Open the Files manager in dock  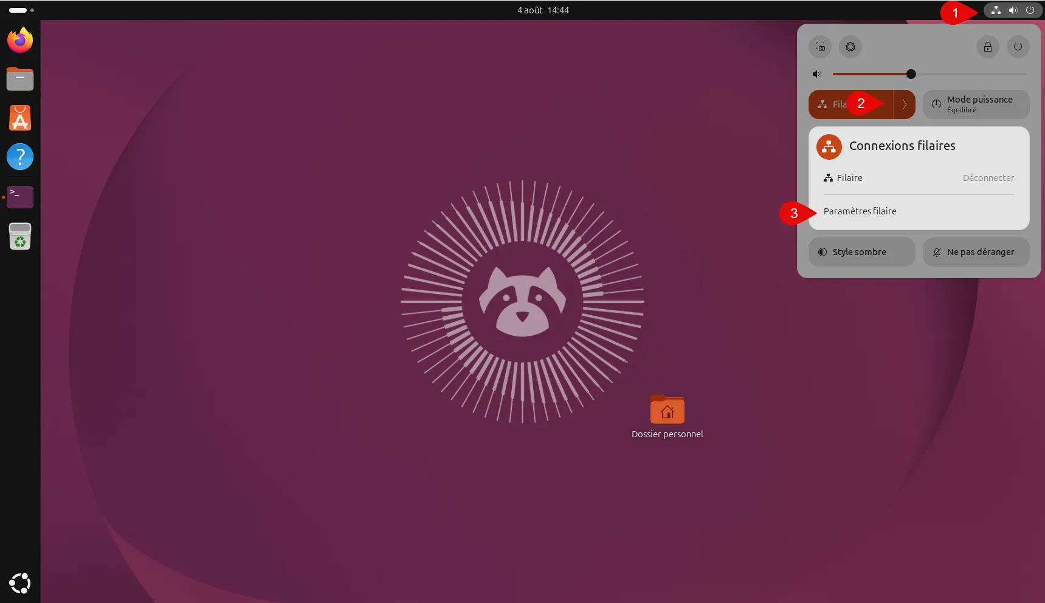[x=20, y=79]
